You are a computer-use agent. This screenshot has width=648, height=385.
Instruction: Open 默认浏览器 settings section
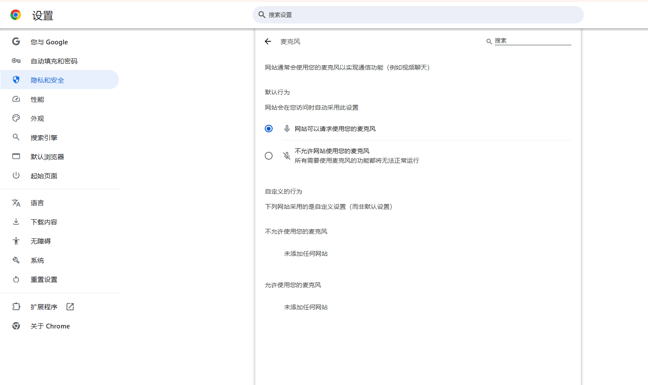tap(60, 157)
